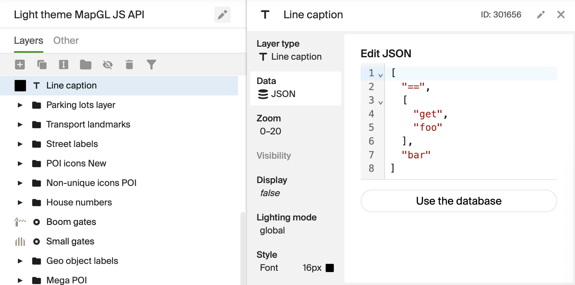Click the black font color swatch

[x=330, y=268]
